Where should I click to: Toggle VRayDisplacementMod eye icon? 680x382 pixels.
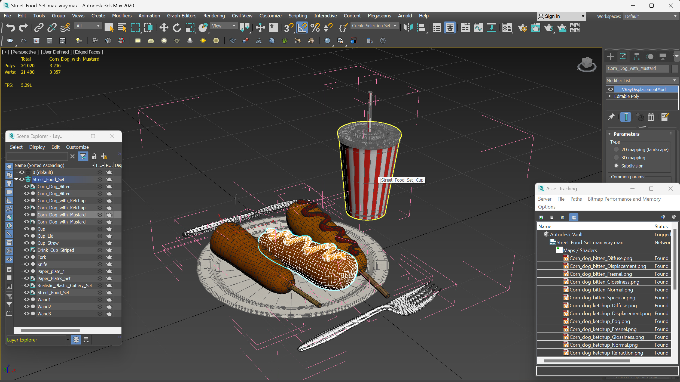pos(611,89)
